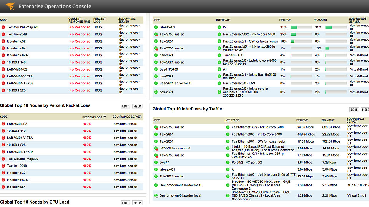Click interface icon for FastEthernet0/0 · link to Core-5400
The height and width of the screenshot is (207, 369).
click(228, 135)
